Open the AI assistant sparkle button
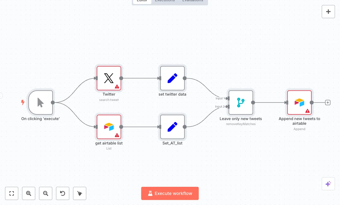This screenshot has width=340, height=205. (328, 184)
